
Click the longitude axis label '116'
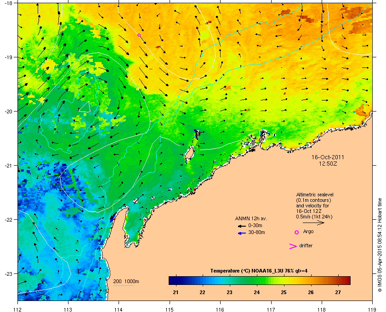[x=220, y=310]
